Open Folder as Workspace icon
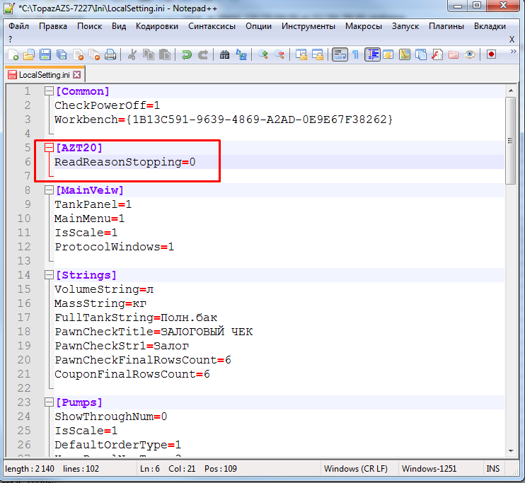The image size is (525, 483). point(454,54)
